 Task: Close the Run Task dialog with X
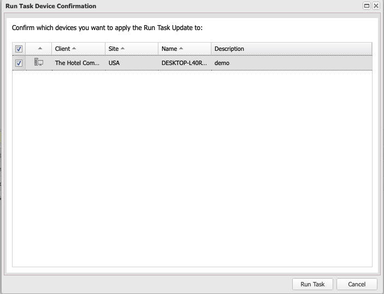point(376,5)
